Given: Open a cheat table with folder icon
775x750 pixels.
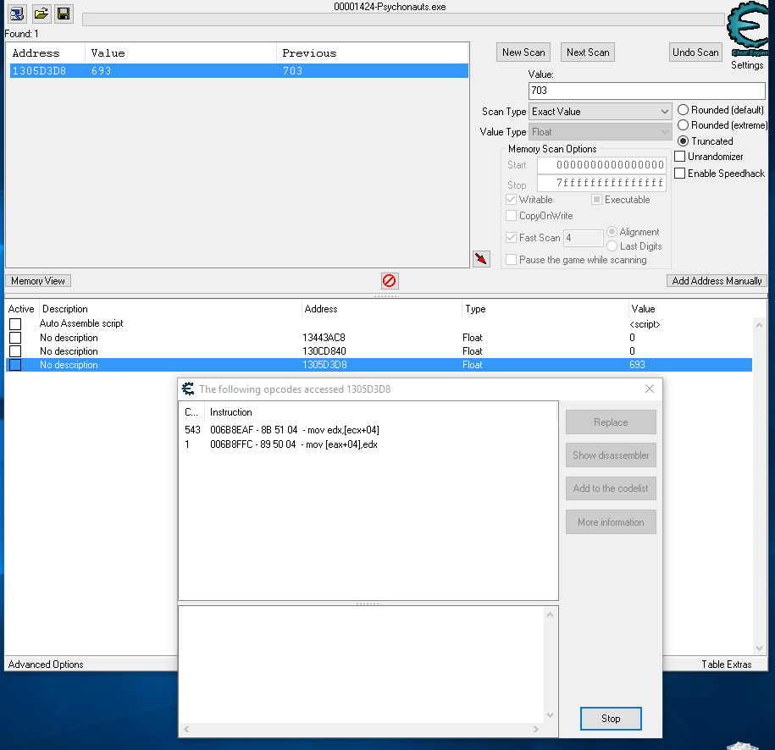Looking at the screenshot, I should click(x=41, y=14).
